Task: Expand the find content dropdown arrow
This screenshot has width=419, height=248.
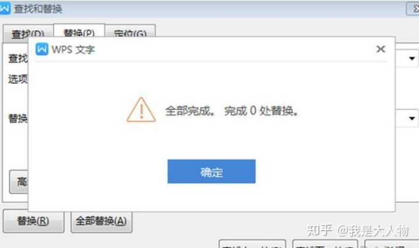Action: (x=412, y=59)
